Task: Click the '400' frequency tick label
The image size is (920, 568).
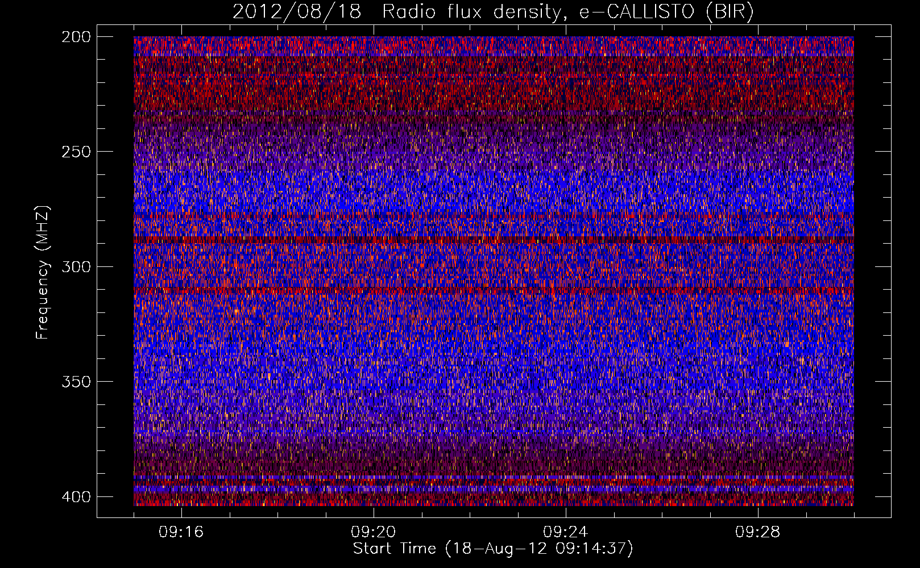Action: [x=76, y=496]
